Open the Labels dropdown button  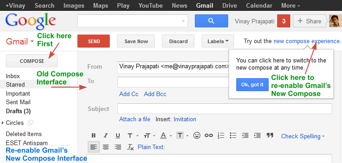coord(218,41)
